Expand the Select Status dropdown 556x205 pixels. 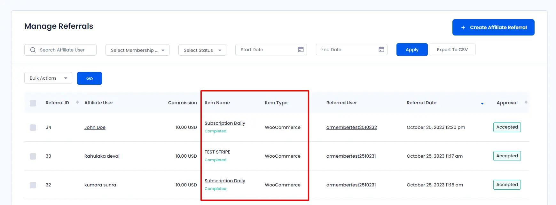point(202,50)
